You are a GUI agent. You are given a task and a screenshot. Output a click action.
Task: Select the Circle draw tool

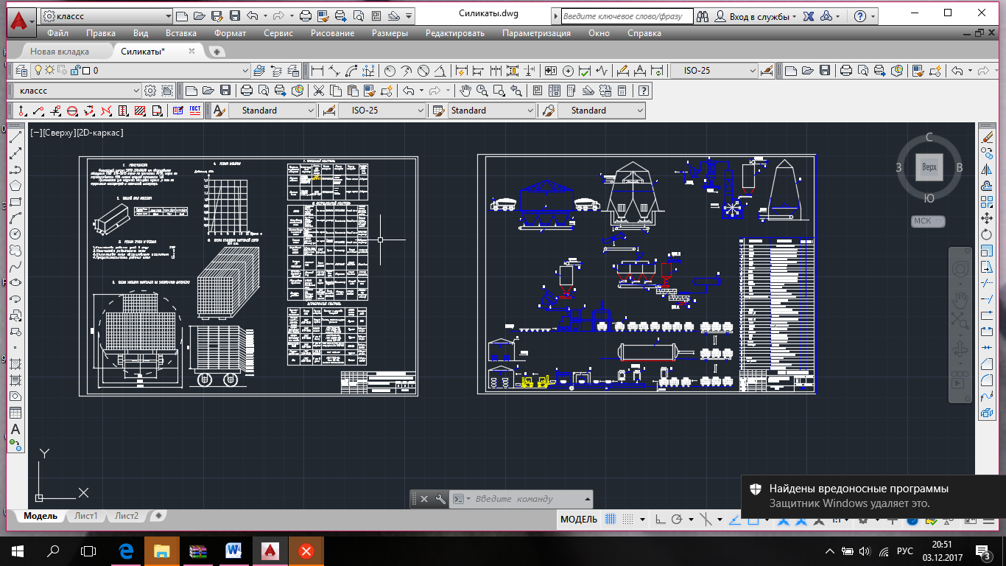[x=15, y=234]
